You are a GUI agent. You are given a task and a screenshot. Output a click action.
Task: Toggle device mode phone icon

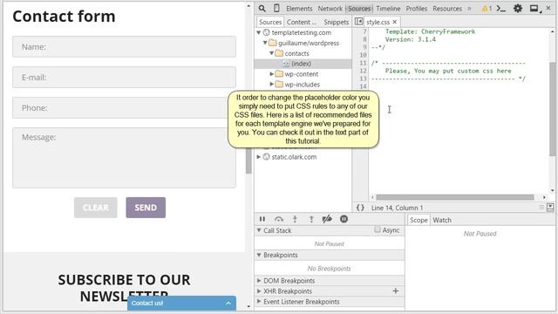click(x=276, y=8)
